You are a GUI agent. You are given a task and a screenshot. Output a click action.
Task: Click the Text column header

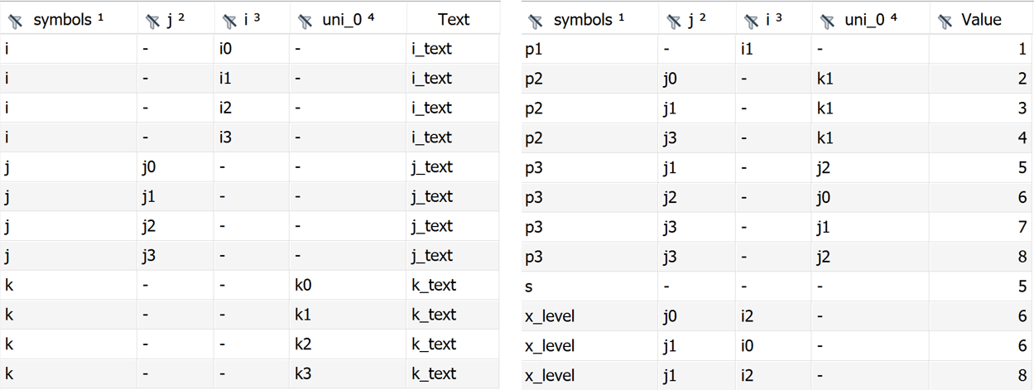(453, 20)
